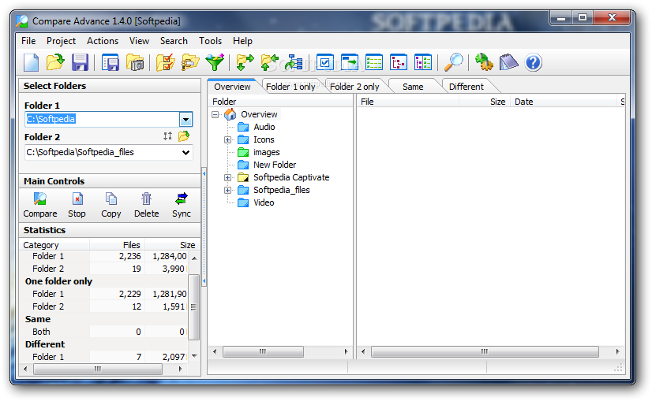Click the floppy disk in window toolbar icon
The image size is (652, 401).
click(x=111, y=63)
